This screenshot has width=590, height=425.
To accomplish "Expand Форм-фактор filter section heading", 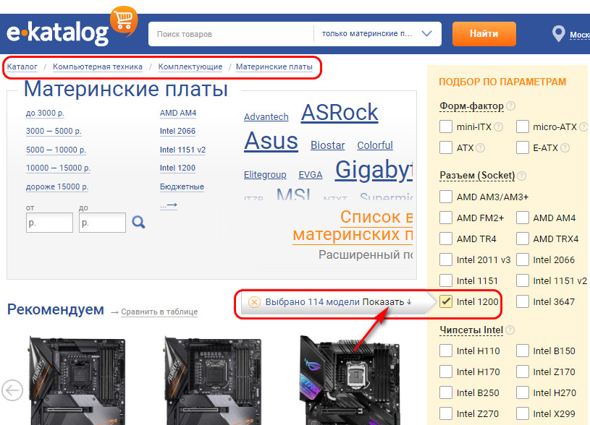I will (471, 106).
